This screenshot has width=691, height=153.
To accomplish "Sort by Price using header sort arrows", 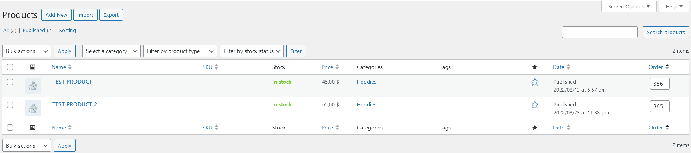I will (337, 67).
